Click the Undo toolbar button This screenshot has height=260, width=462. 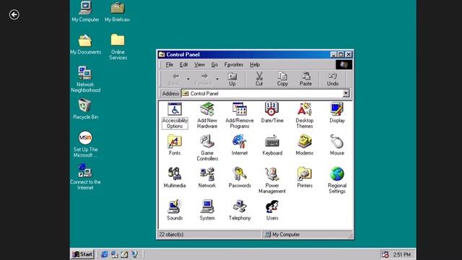(333, 79)
